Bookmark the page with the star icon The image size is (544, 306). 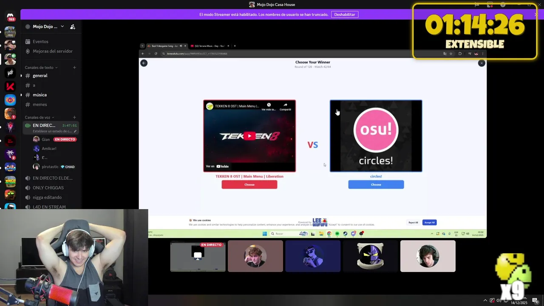[x=451, y=54]
